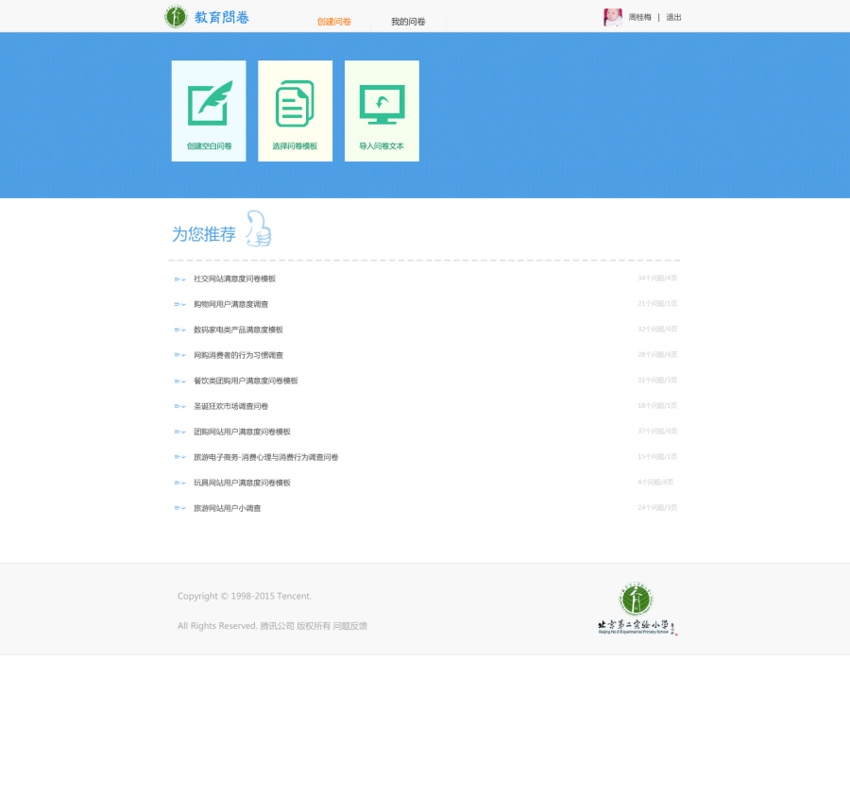
Task: Click the 18个问题/1页 count
Action: coord(657,405)
